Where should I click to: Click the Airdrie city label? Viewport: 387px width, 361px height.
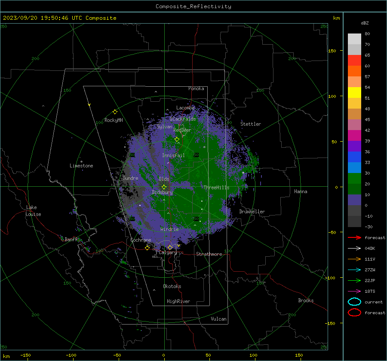pos(169,229)
